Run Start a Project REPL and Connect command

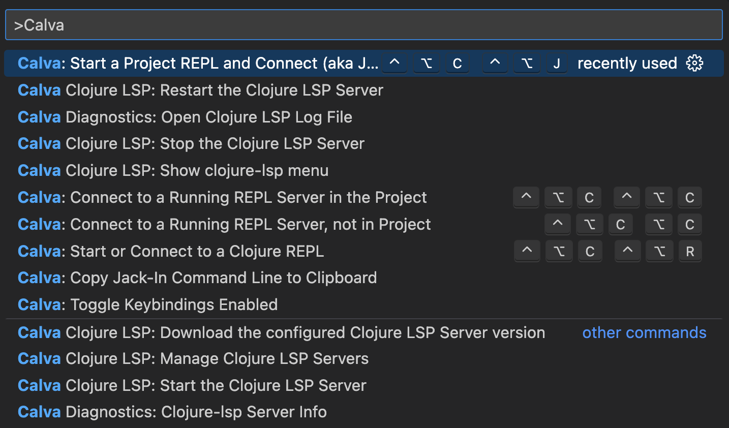(x=364, y=63)
